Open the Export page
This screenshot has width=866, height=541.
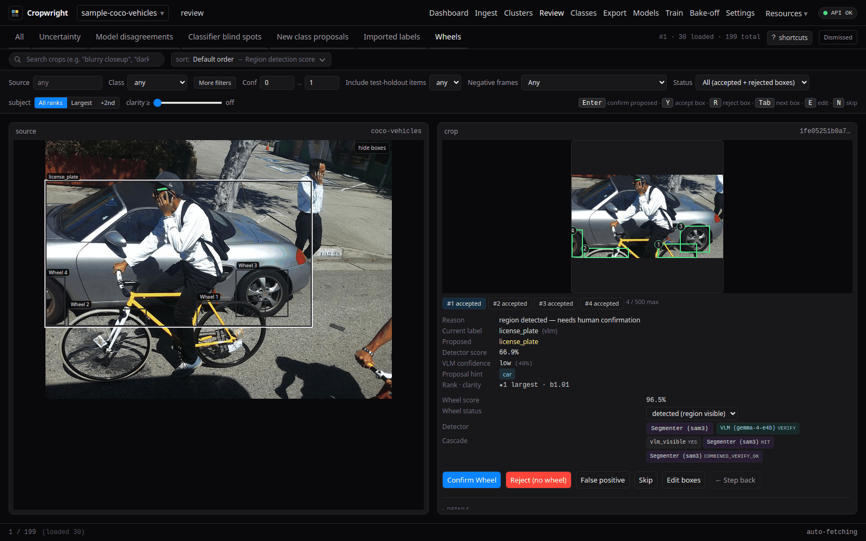(615, 13)
